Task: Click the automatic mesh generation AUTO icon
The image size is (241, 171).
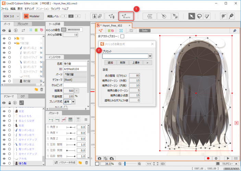Action: click(126, 16)
